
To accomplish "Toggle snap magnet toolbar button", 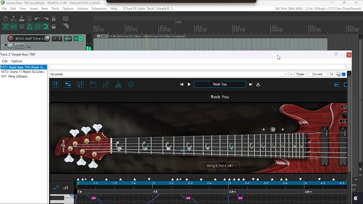I will 46,27.
